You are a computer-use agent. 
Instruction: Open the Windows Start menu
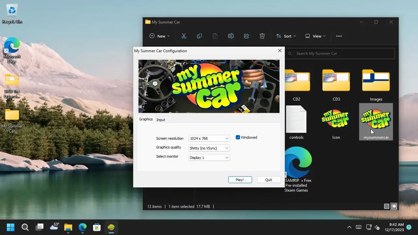click(x=10, y=227)
